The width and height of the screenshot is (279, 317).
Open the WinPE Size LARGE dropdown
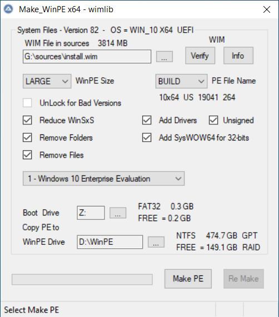[47, 81]
